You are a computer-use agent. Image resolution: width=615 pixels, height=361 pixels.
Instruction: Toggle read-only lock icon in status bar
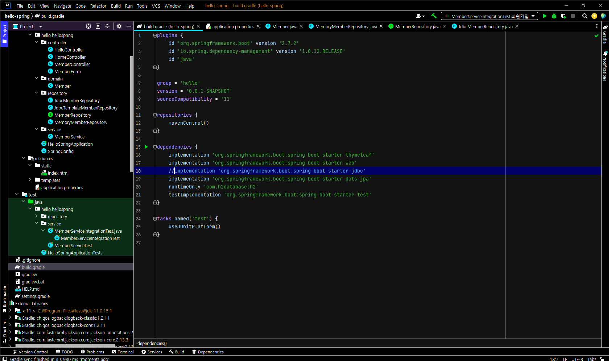pyautogui.click(x=602, y=359)
